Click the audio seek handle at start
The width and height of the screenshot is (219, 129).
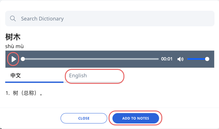(x=23, y=59)
